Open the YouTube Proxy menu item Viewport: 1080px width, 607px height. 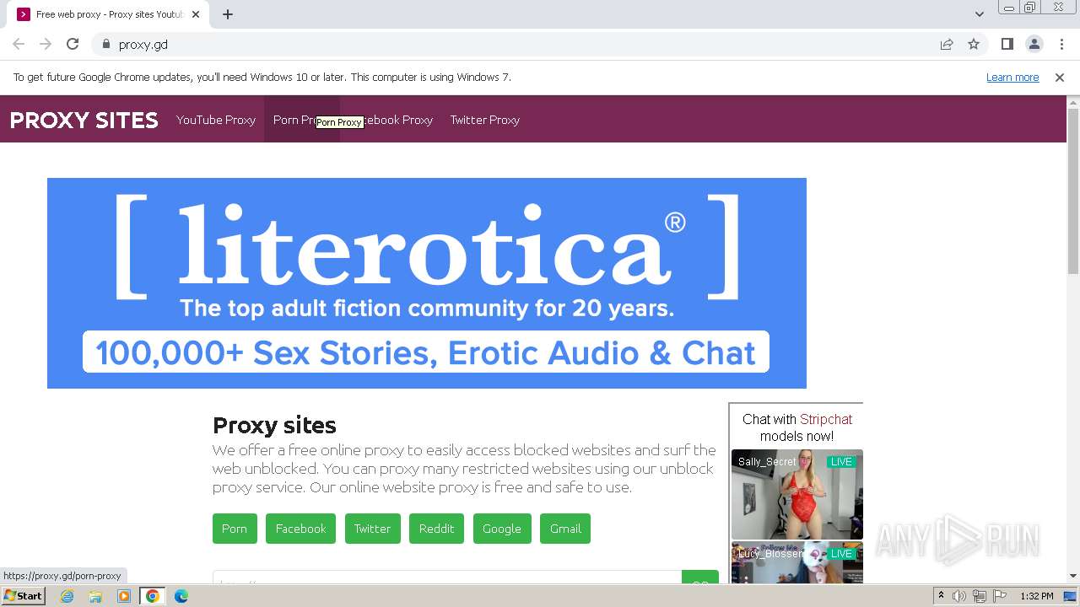(x=216, y=120)
